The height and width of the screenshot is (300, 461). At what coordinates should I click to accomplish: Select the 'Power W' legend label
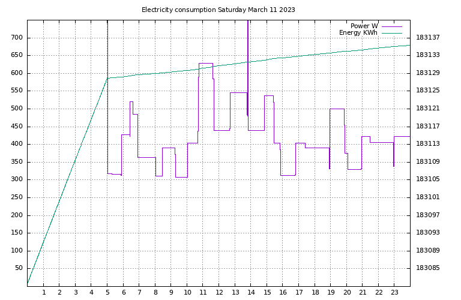(364, 26)
